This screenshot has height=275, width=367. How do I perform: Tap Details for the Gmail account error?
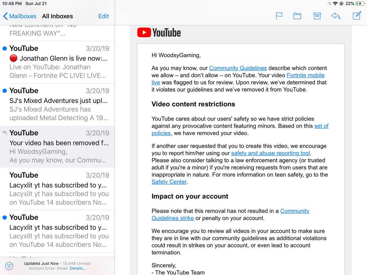pyautogui.click(x=78, y=268)
